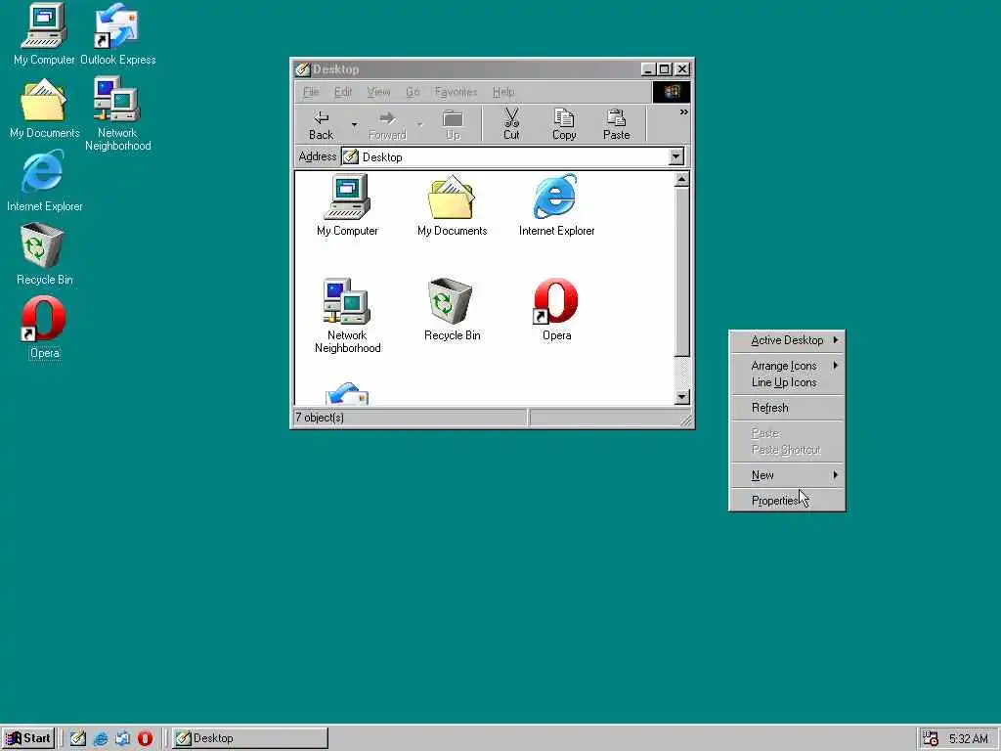Click the Up folder toolbar button
Viewport: 1001px width, 751px height.
point(453,124)
